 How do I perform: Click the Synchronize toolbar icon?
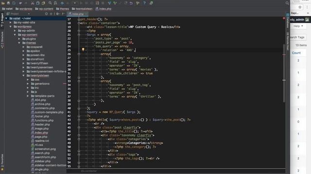(x=14, y=3)
